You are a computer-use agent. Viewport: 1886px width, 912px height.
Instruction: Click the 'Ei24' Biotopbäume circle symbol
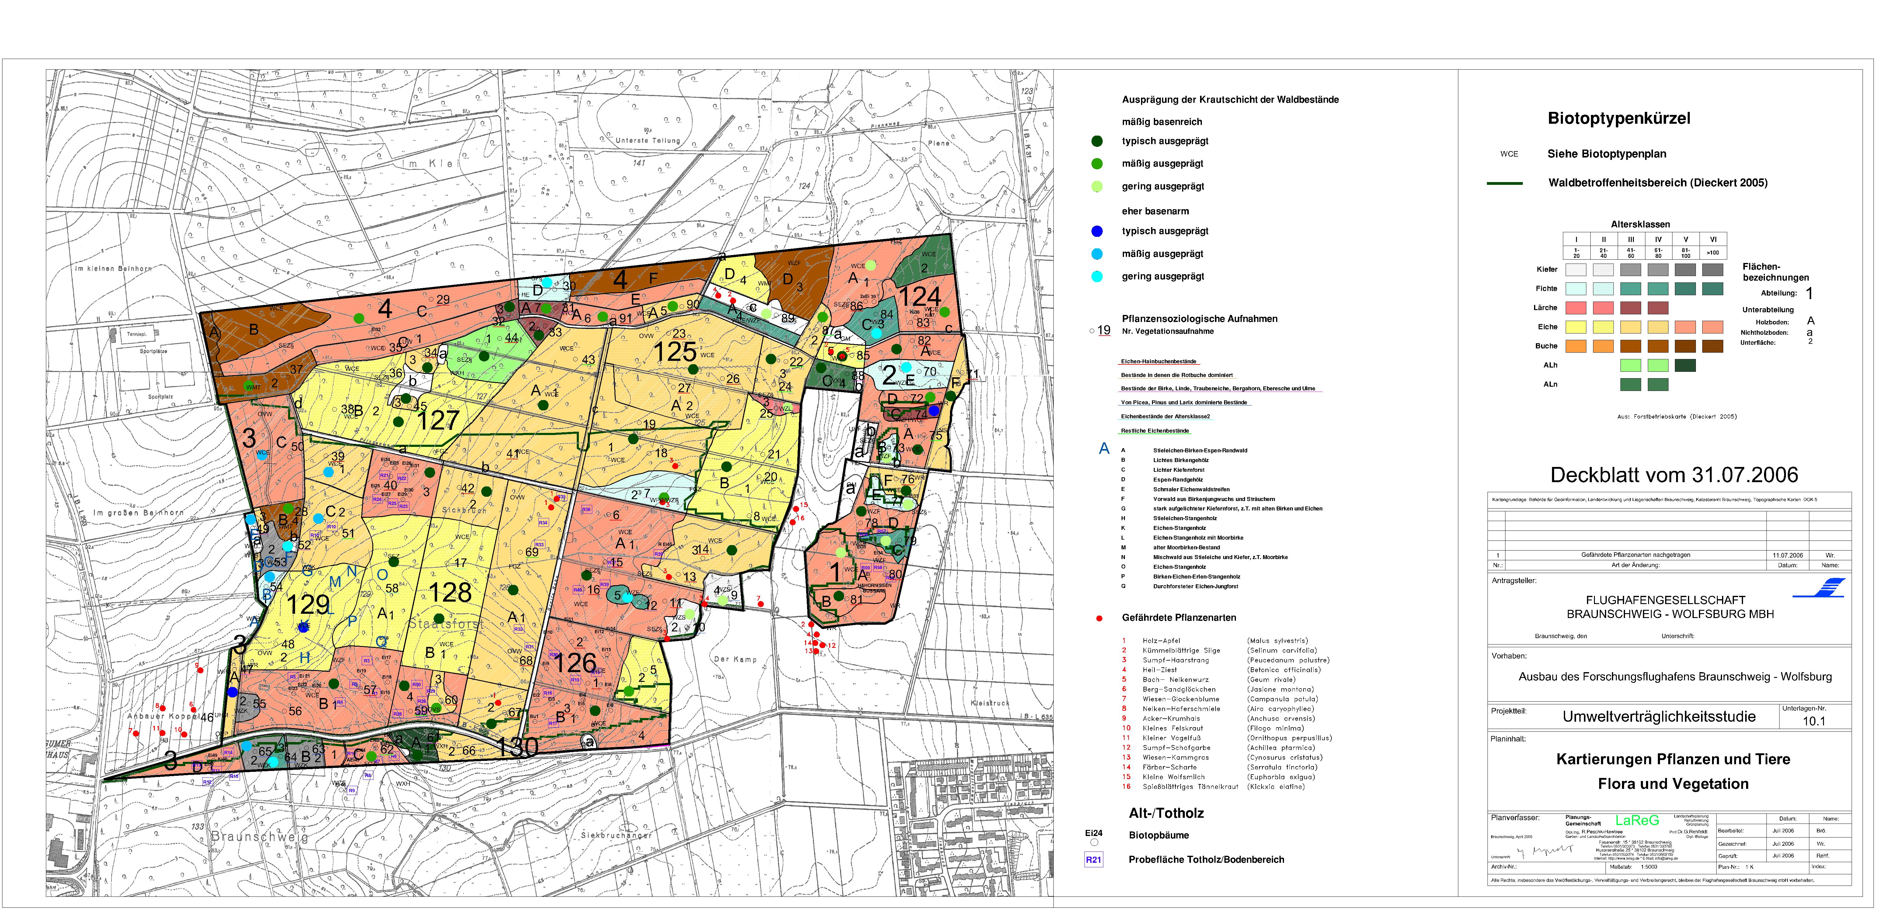(x=1094, y=842)
